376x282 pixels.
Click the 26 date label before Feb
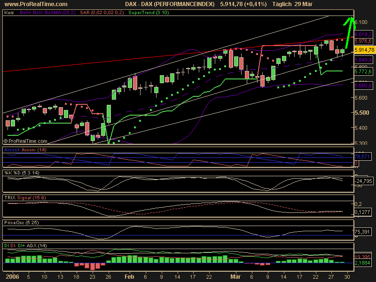108,277
